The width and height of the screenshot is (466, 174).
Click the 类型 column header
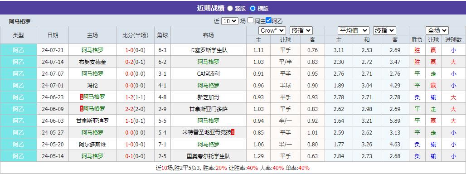point(19,35)
